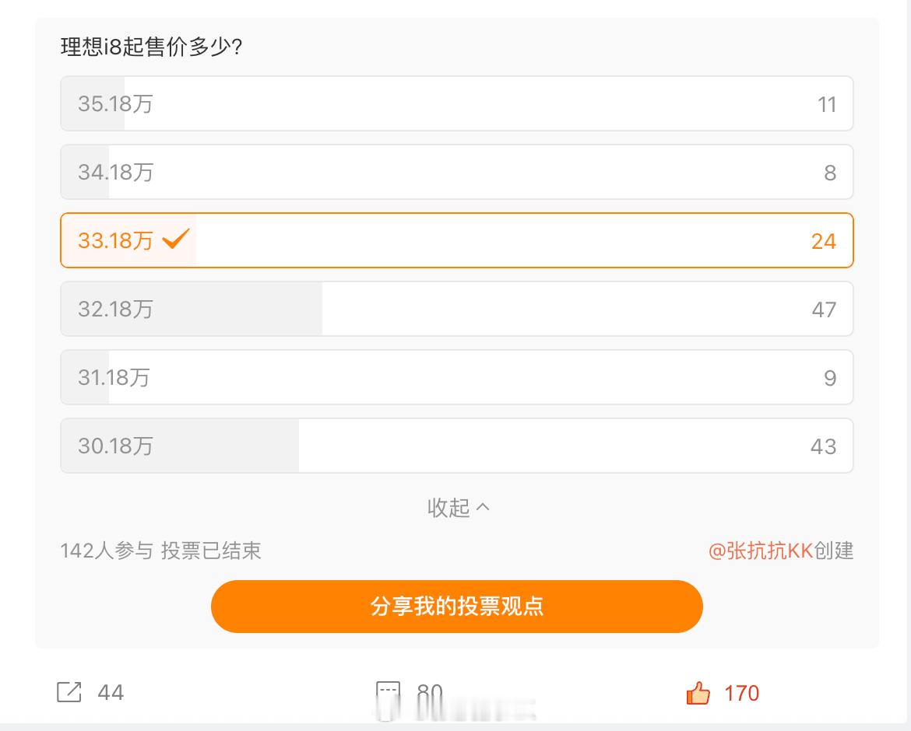911x731 pixels.
Task: Select the 30.18万 poll option
Action: pyautogui.click(x=456, y=446)
